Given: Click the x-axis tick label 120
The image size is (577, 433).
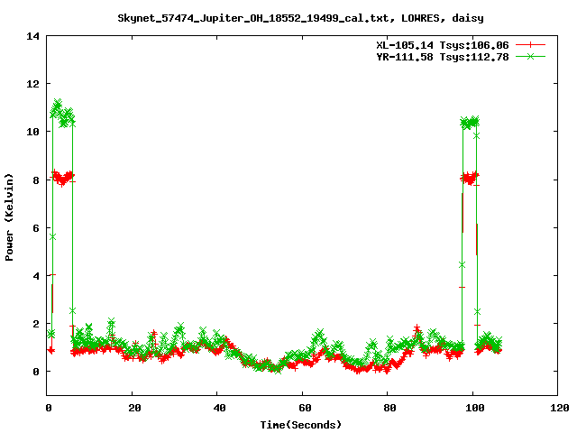Looking at the screenshot, I should tap(560, 408).
